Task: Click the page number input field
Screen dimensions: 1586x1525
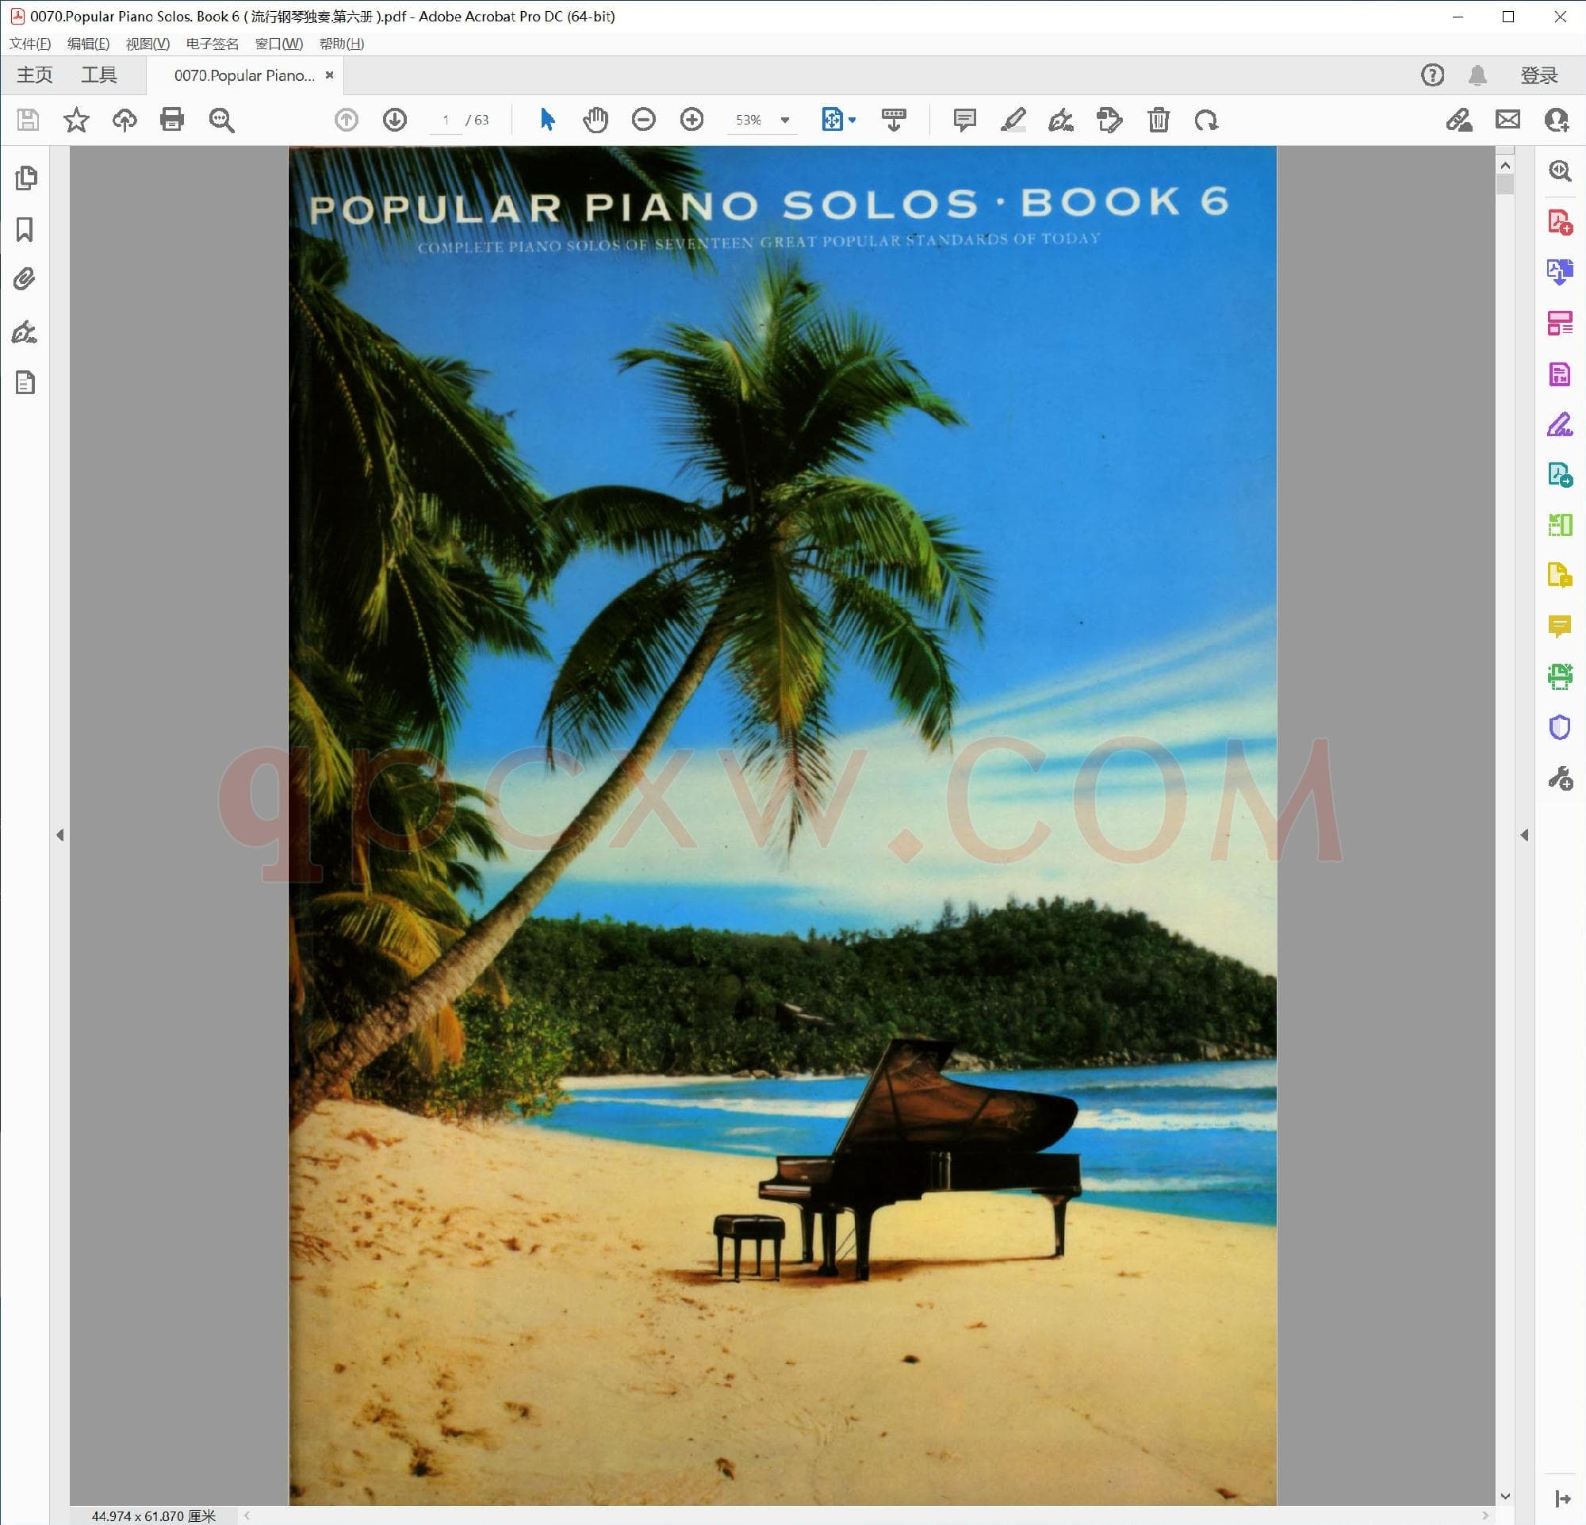Action: tap(446, 120)
